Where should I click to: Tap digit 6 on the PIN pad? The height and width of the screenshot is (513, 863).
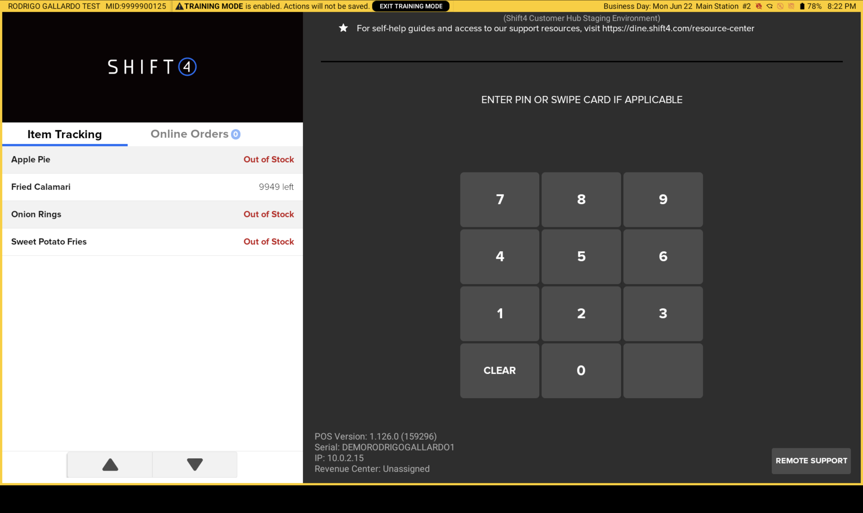[663, 256]
